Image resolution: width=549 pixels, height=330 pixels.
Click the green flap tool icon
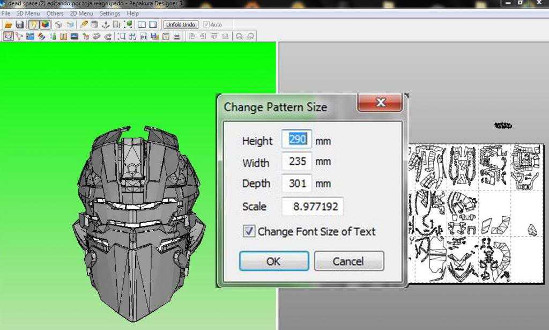53,36
